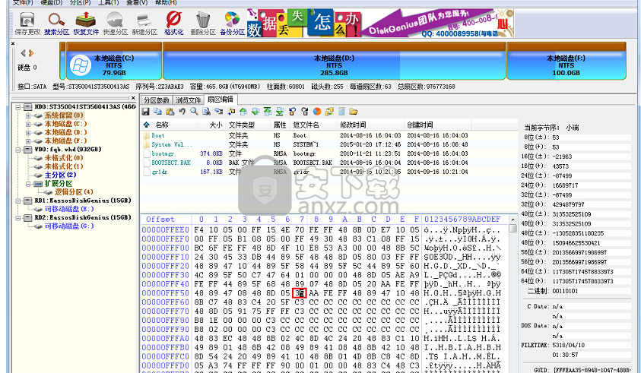641x373 pixels.
Task: Click the undo arrow in sector editor toolbar
Action: 182,112
